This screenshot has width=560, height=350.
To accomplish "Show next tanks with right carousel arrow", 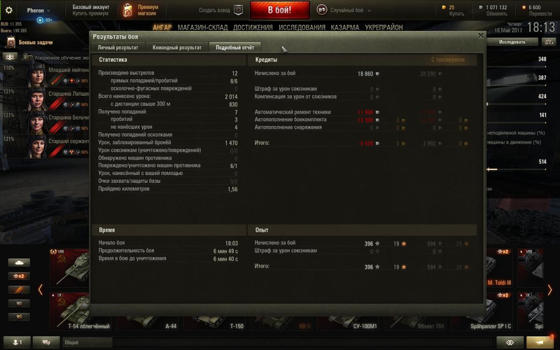I will [x=550, y=289].
